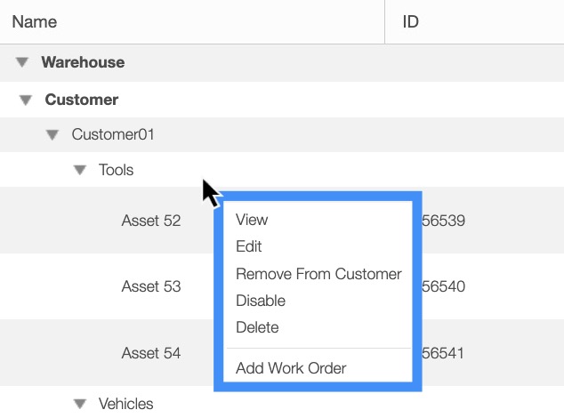The width and height of the screenshot is (564, 418).
Task: Collapse the Vehicles folder arrow
Action: pyautogui.click(x=80, y=404)
